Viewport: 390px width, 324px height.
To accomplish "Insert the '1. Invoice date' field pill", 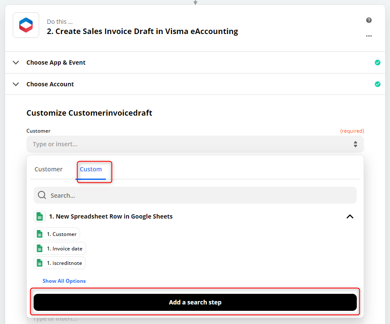I will (60, 249).
